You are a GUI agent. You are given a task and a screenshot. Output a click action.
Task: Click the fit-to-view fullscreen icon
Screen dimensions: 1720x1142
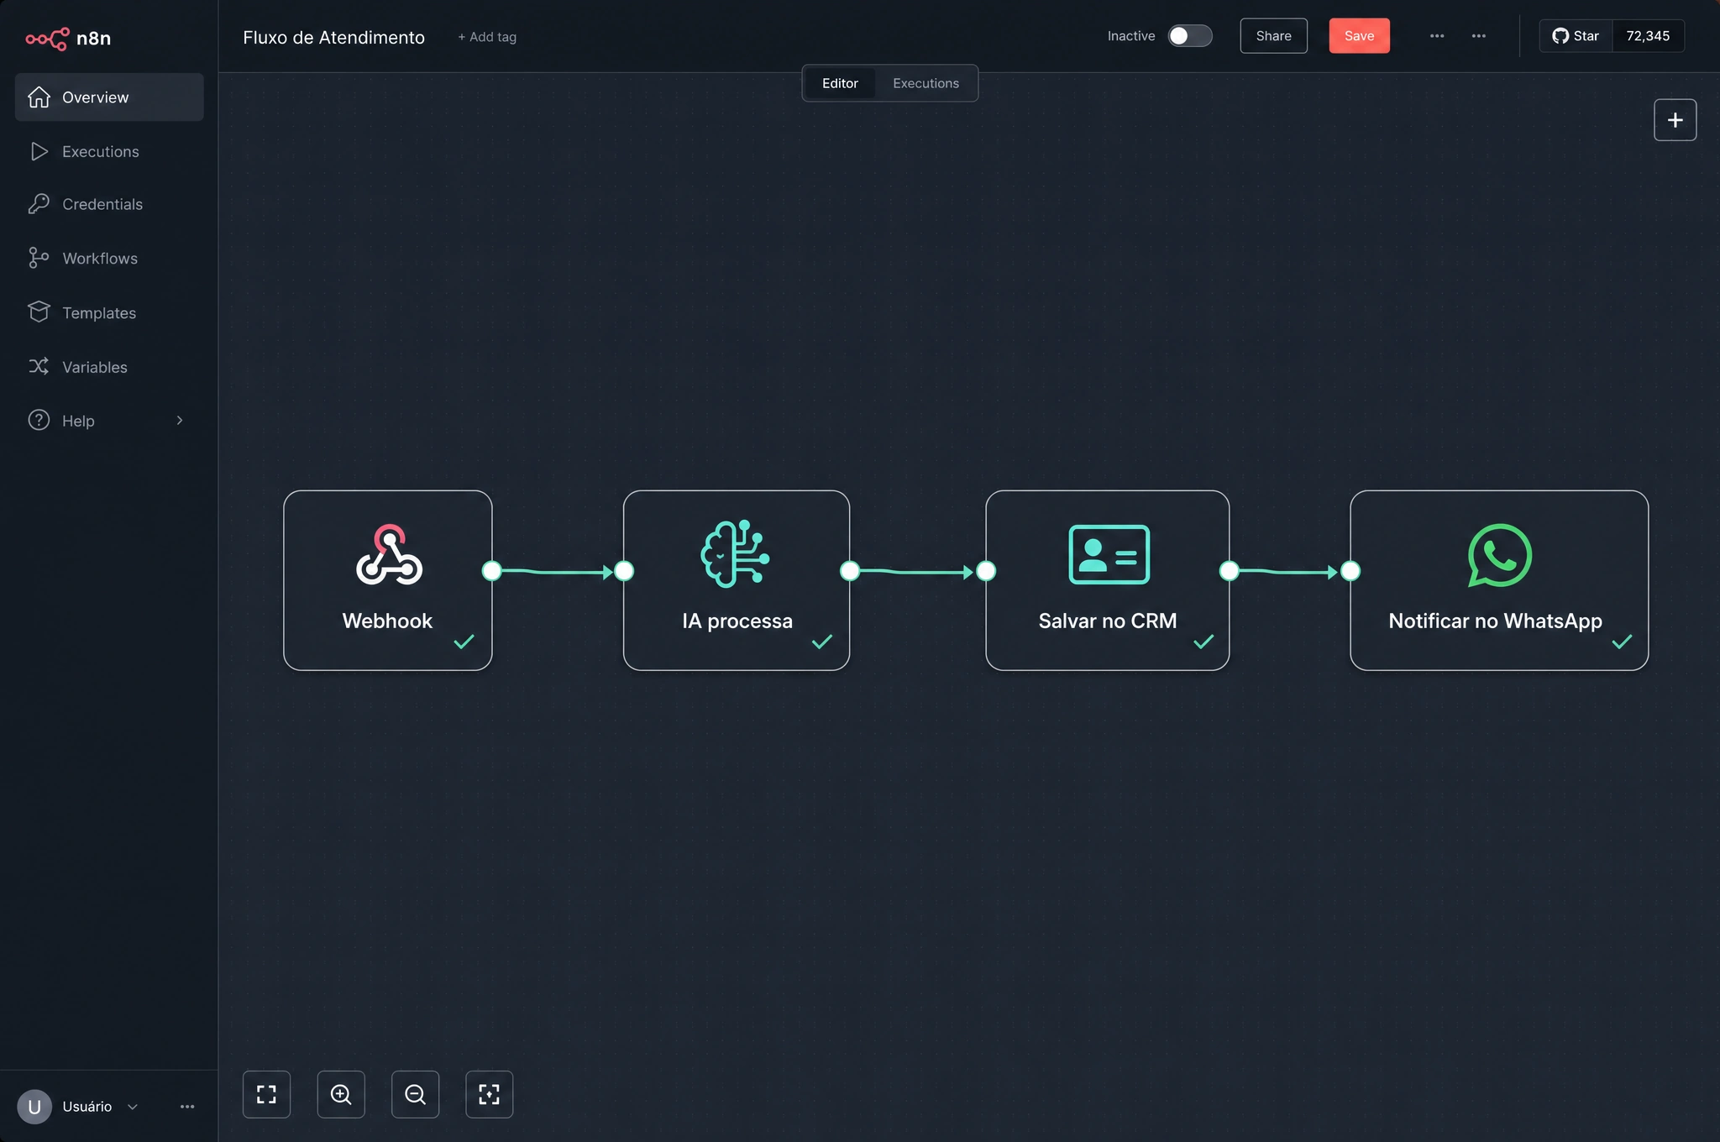click(x=266, y=1094)
